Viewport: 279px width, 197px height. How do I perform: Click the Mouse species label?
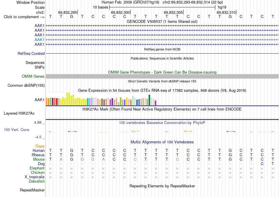click(x=39, y=159)
